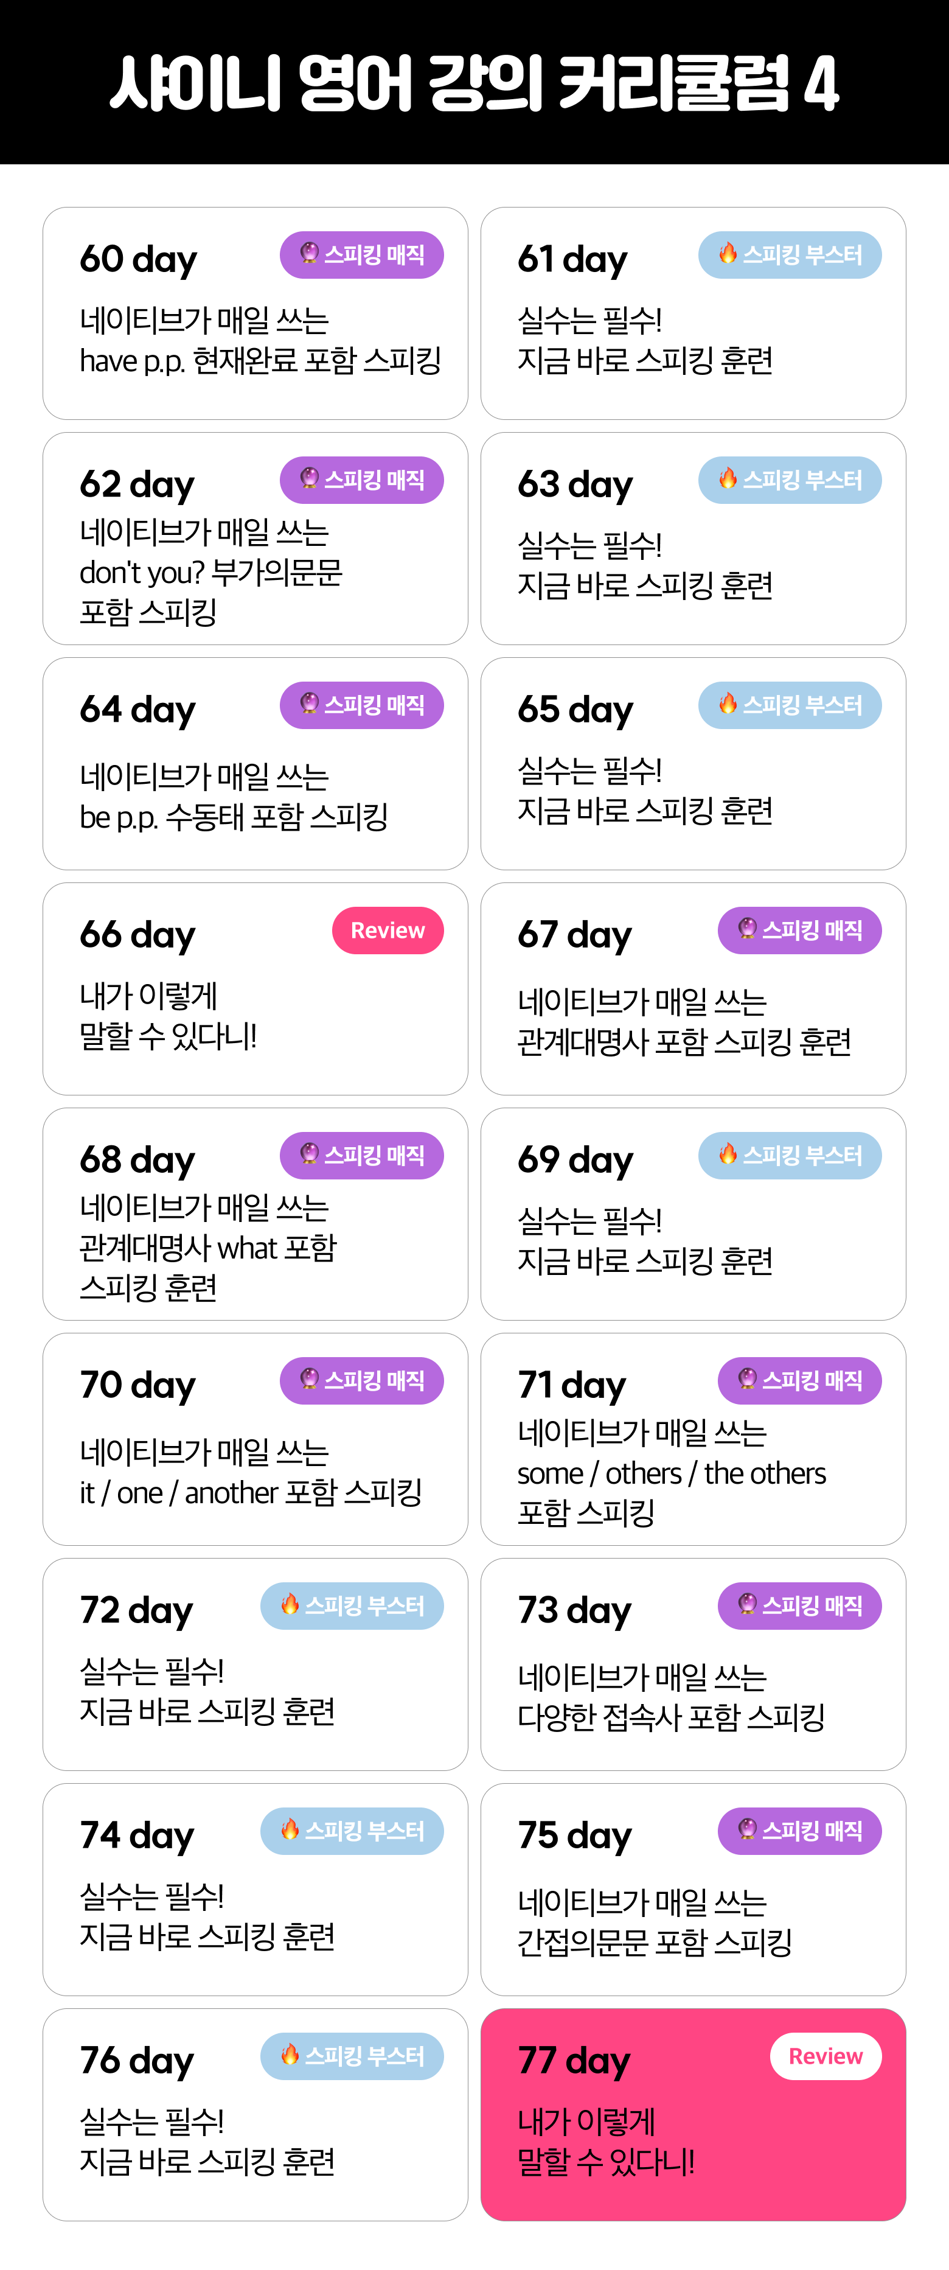Click the 스피킹 부스터 badge on 63 day
949x2270 pixels.
790,480
